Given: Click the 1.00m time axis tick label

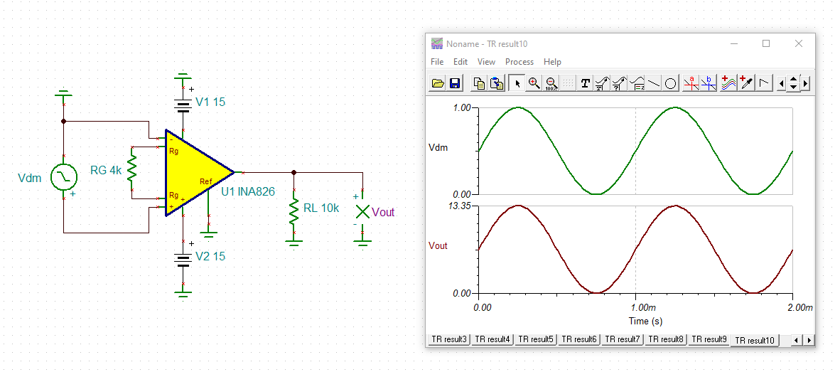Looking at the screenshot, I should pos(642,307).
